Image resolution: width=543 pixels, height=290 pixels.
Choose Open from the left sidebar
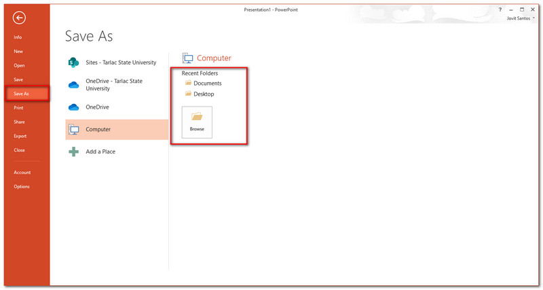tap(19, 65)
